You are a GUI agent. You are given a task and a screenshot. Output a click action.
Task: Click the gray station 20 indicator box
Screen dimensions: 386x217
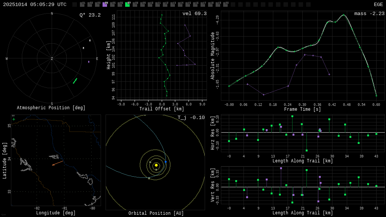(225, 5)
